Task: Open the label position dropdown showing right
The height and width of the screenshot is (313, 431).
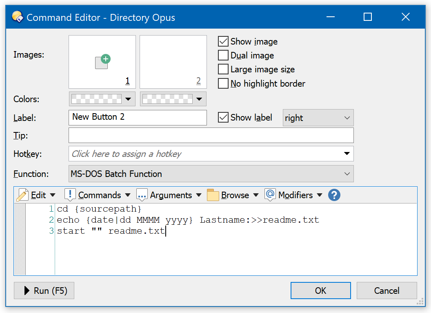Action: coord(318,118)
